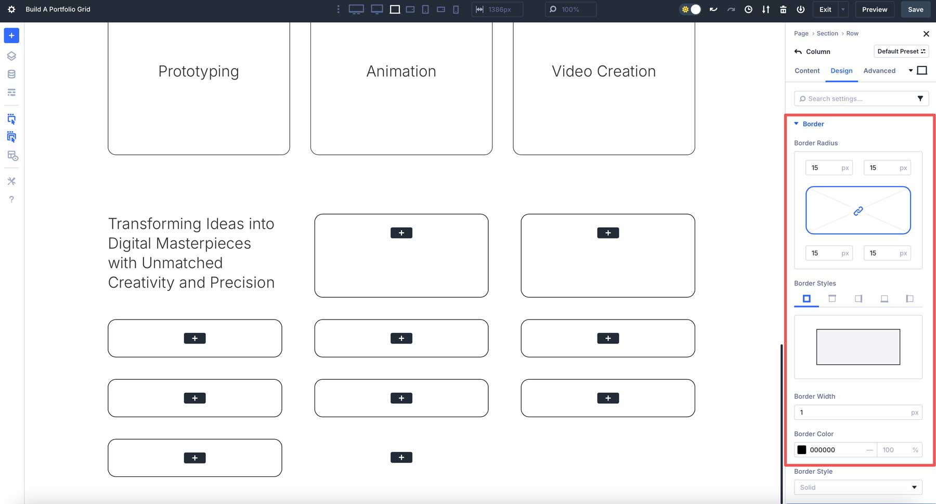The image size is (936, 504).
Task: Open the help panel with question mark
Action: point(11,199)
